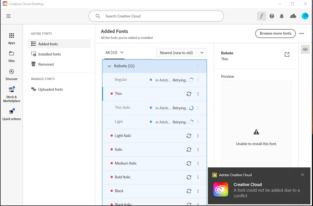
Task: Open Black font options menu
Action: point(198,191)
